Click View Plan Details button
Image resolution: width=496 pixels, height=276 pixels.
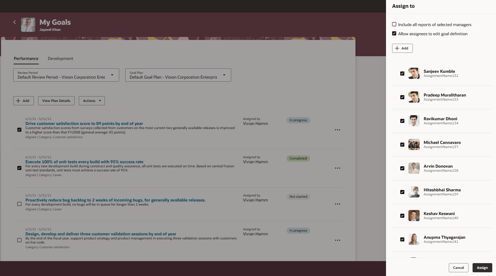tap(56, 101)
